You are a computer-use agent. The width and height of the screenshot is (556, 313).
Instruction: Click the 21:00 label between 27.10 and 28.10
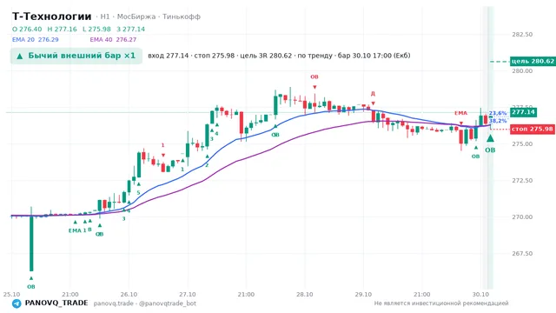coord(246,295)
